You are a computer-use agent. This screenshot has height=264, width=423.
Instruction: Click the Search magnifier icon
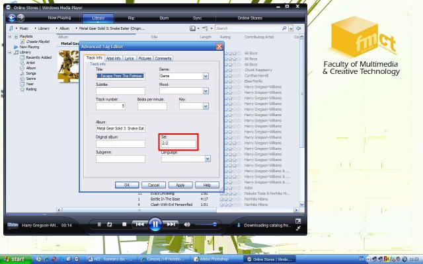pos(284,28)
